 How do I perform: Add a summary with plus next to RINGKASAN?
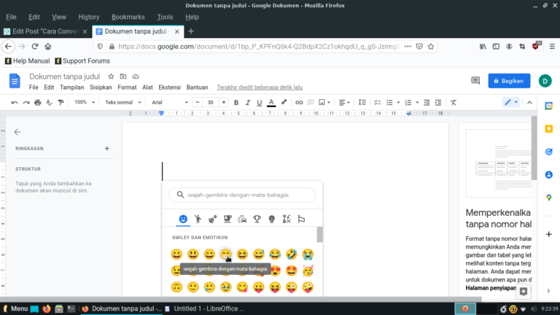[x=106, y=148]
